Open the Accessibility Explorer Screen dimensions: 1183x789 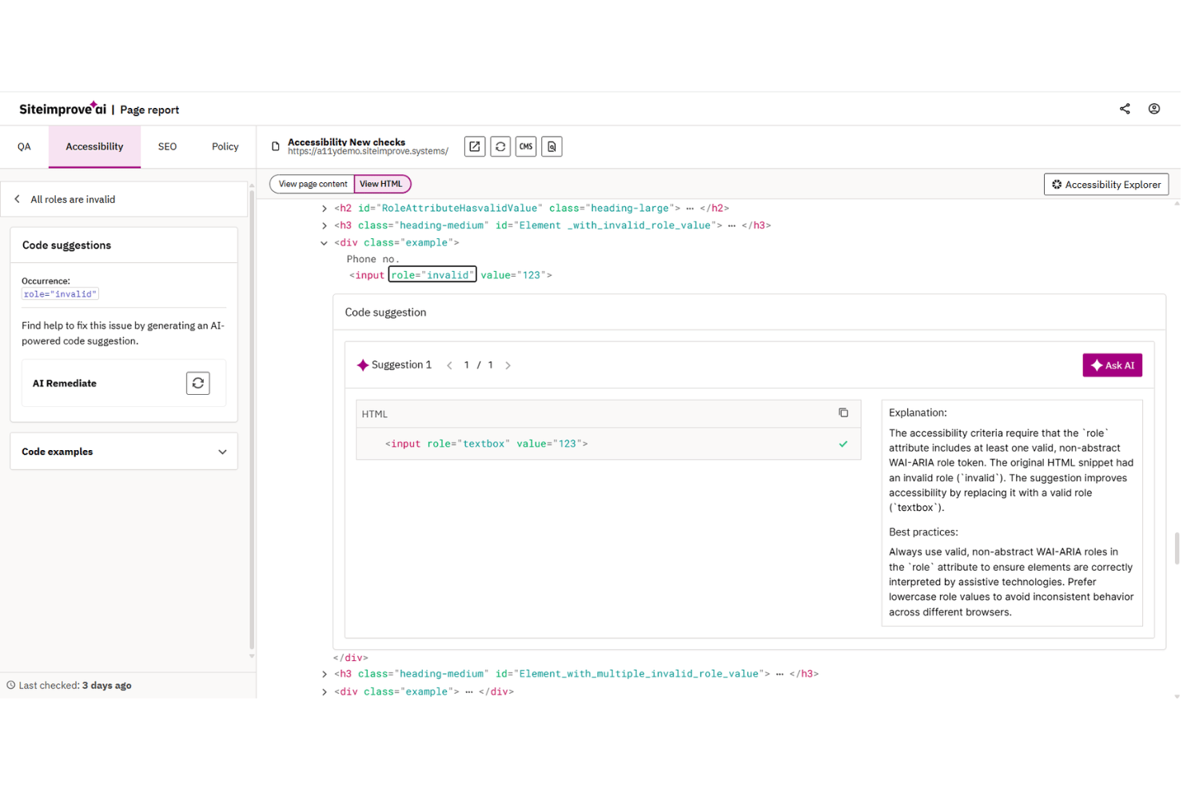[1106, 185]
